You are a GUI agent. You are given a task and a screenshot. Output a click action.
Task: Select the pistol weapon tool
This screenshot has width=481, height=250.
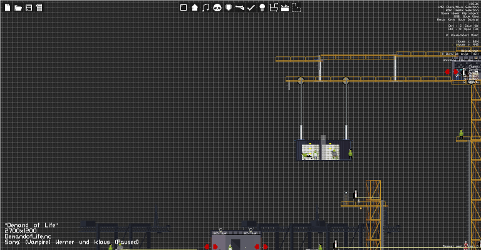(x=240, y=7)
